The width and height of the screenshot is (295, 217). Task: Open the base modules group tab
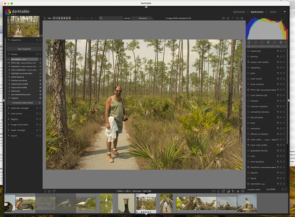262,42
